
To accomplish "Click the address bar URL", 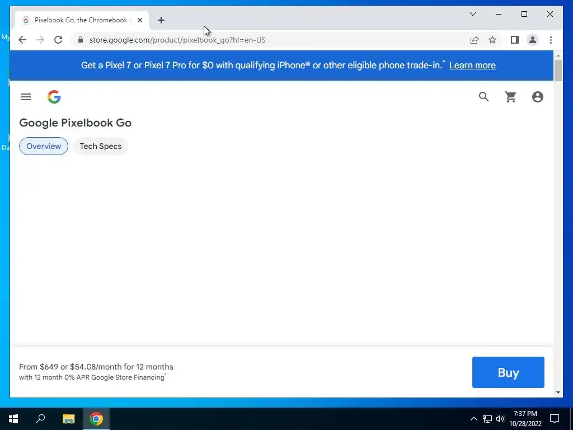I will [x=177, y=40].
